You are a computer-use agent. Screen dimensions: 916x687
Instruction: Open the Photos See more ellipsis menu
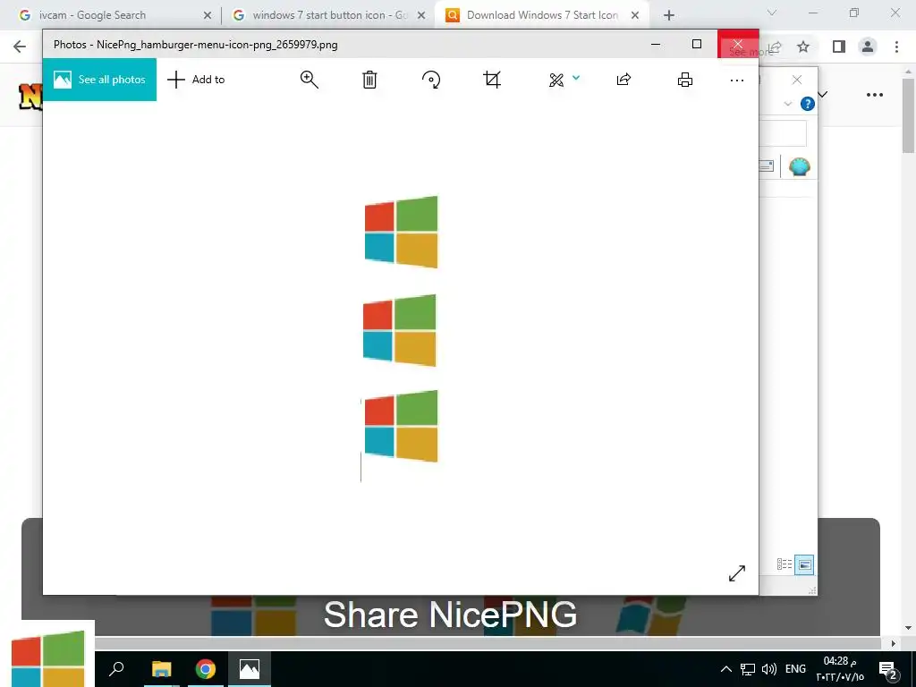(737, 80)
